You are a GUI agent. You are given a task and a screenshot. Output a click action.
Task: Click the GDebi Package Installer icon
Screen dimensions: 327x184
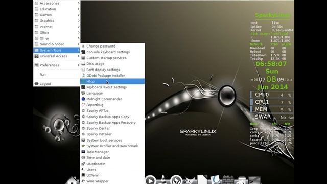click(83, 75)
